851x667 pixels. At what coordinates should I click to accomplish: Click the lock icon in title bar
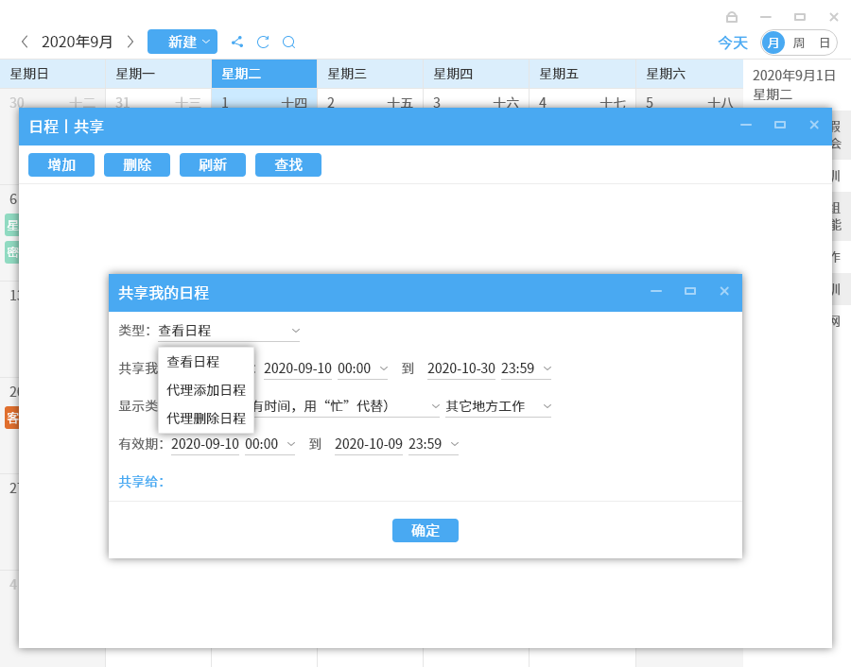pos(732,17)
